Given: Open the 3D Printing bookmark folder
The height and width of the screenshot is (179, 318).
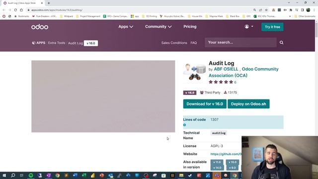Looking at the screenshot, I should [x=150, y=16].
